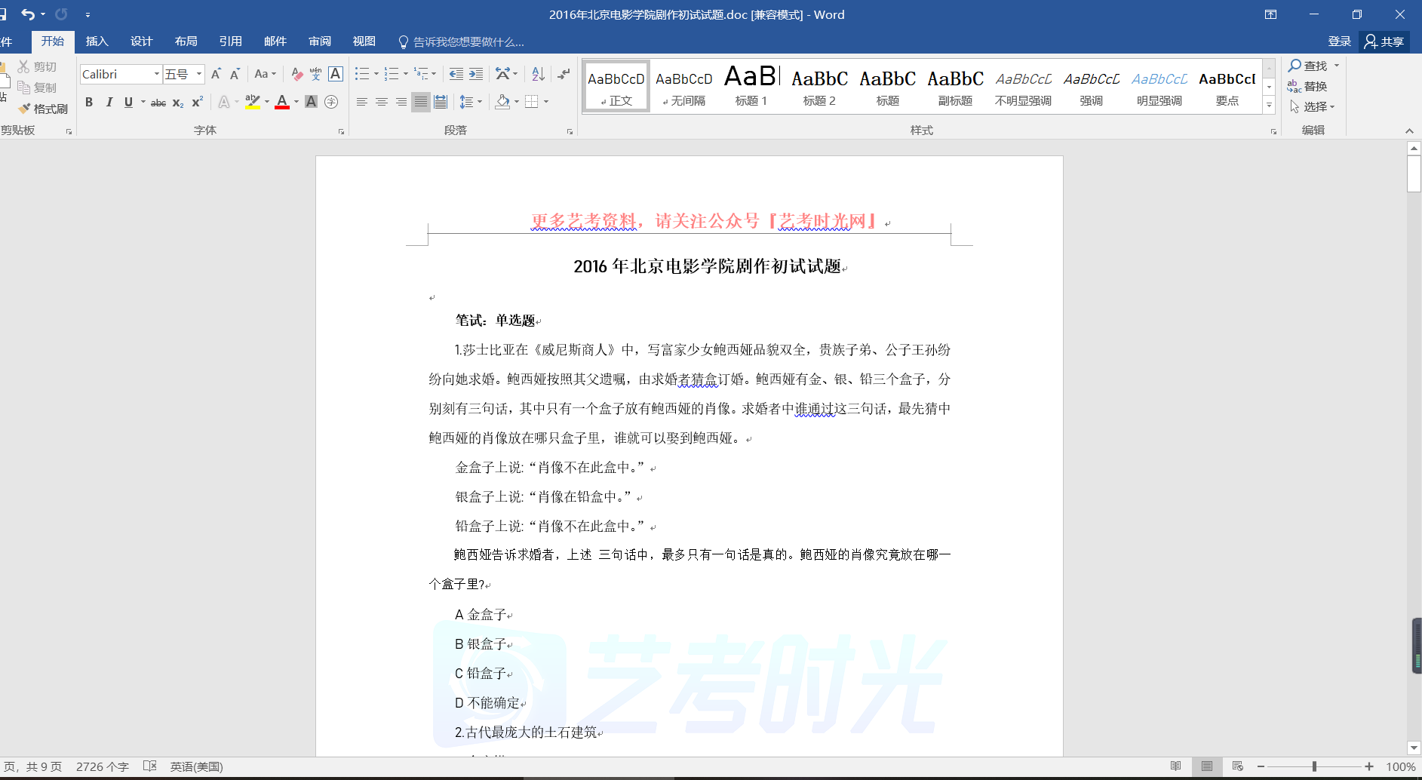Toggle Italic formatting

[x=109, y=102]
